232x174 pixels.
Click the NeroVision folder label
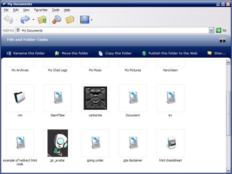[170, 70]
